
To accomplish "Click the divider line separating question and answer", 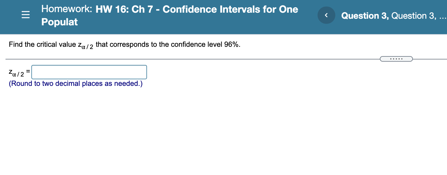I will [x=193, y=59].
